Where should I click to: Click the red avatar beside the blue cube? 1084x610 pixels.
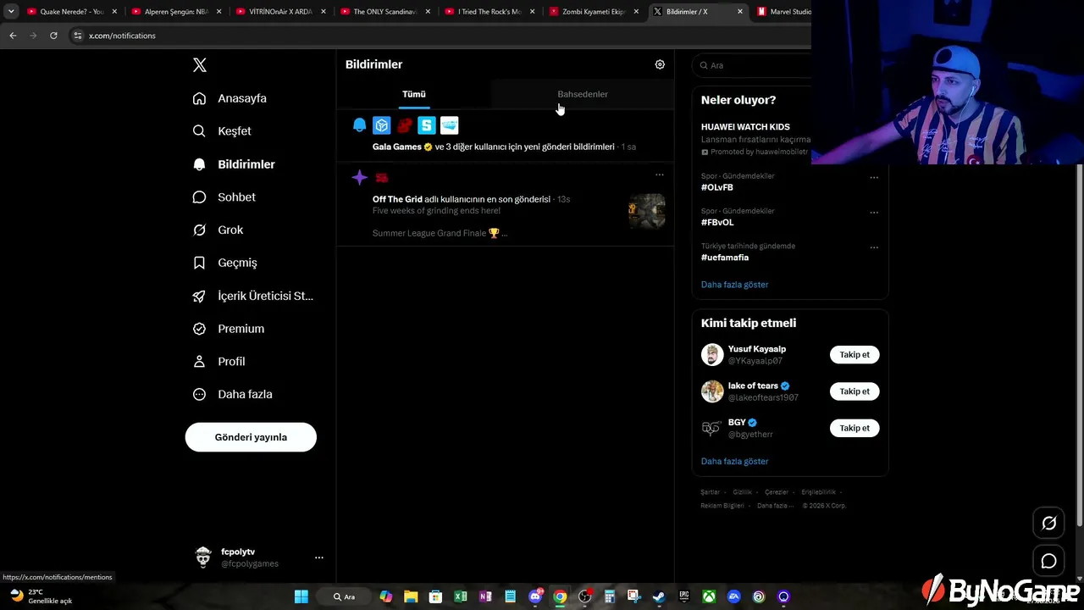pyautogui.click(x=405, y=125)
